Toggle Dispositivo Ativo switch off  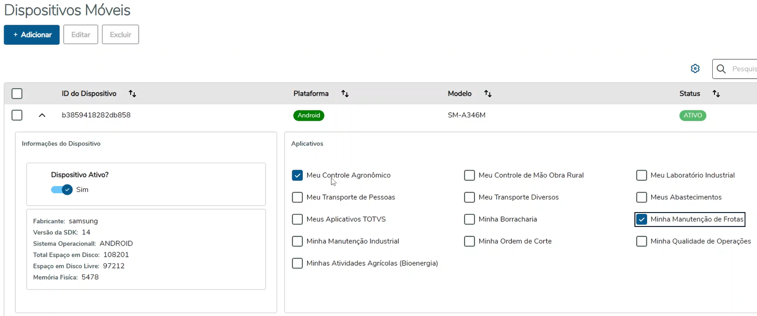pyautogui.click(x=62, y=190)
